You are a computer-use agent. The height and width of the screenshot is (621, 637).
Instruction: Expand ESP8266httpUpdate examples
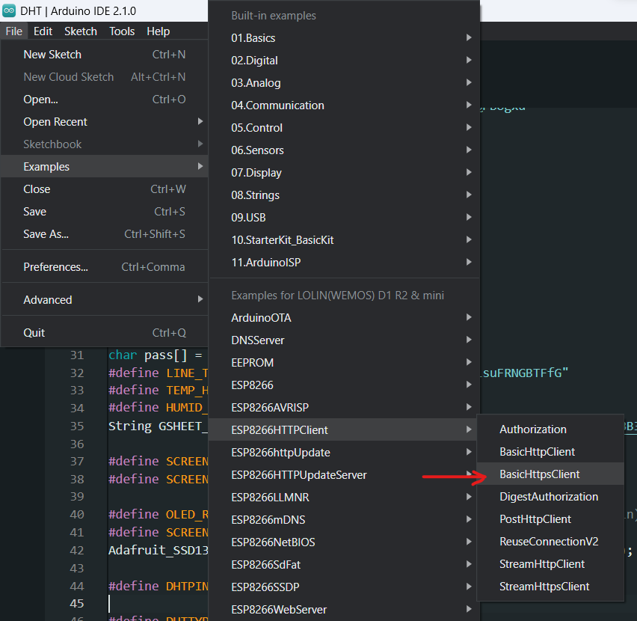[x=344, y=453]
